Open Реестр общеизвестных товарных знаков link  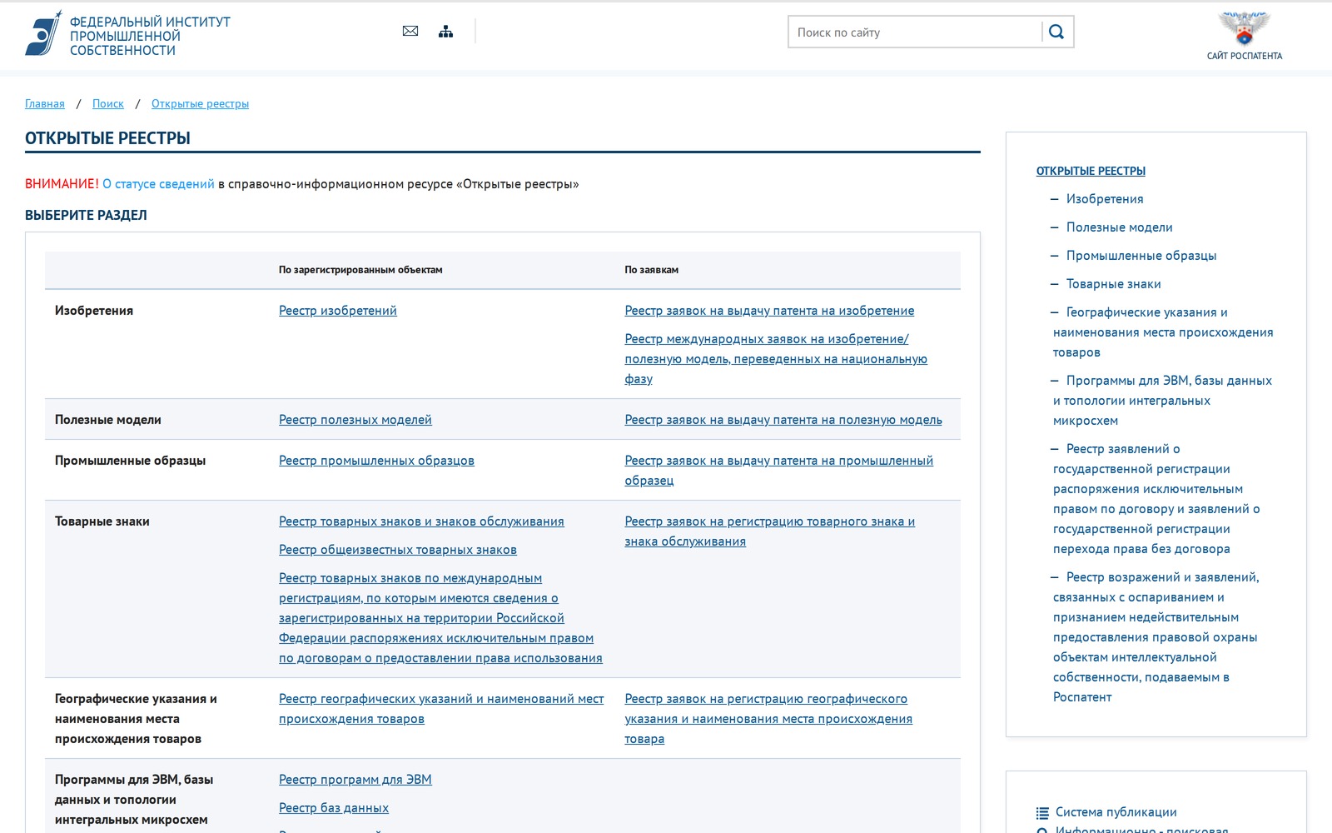(x=398, y=550)
